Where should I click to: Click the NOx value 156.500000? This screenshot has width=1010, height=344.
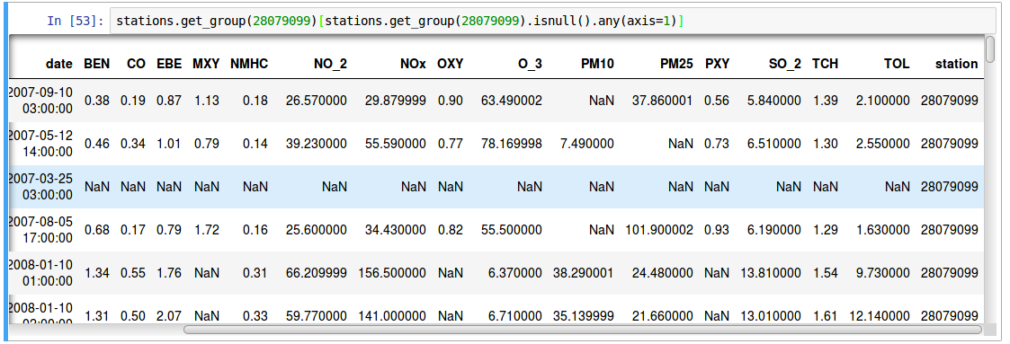point(392,273)
